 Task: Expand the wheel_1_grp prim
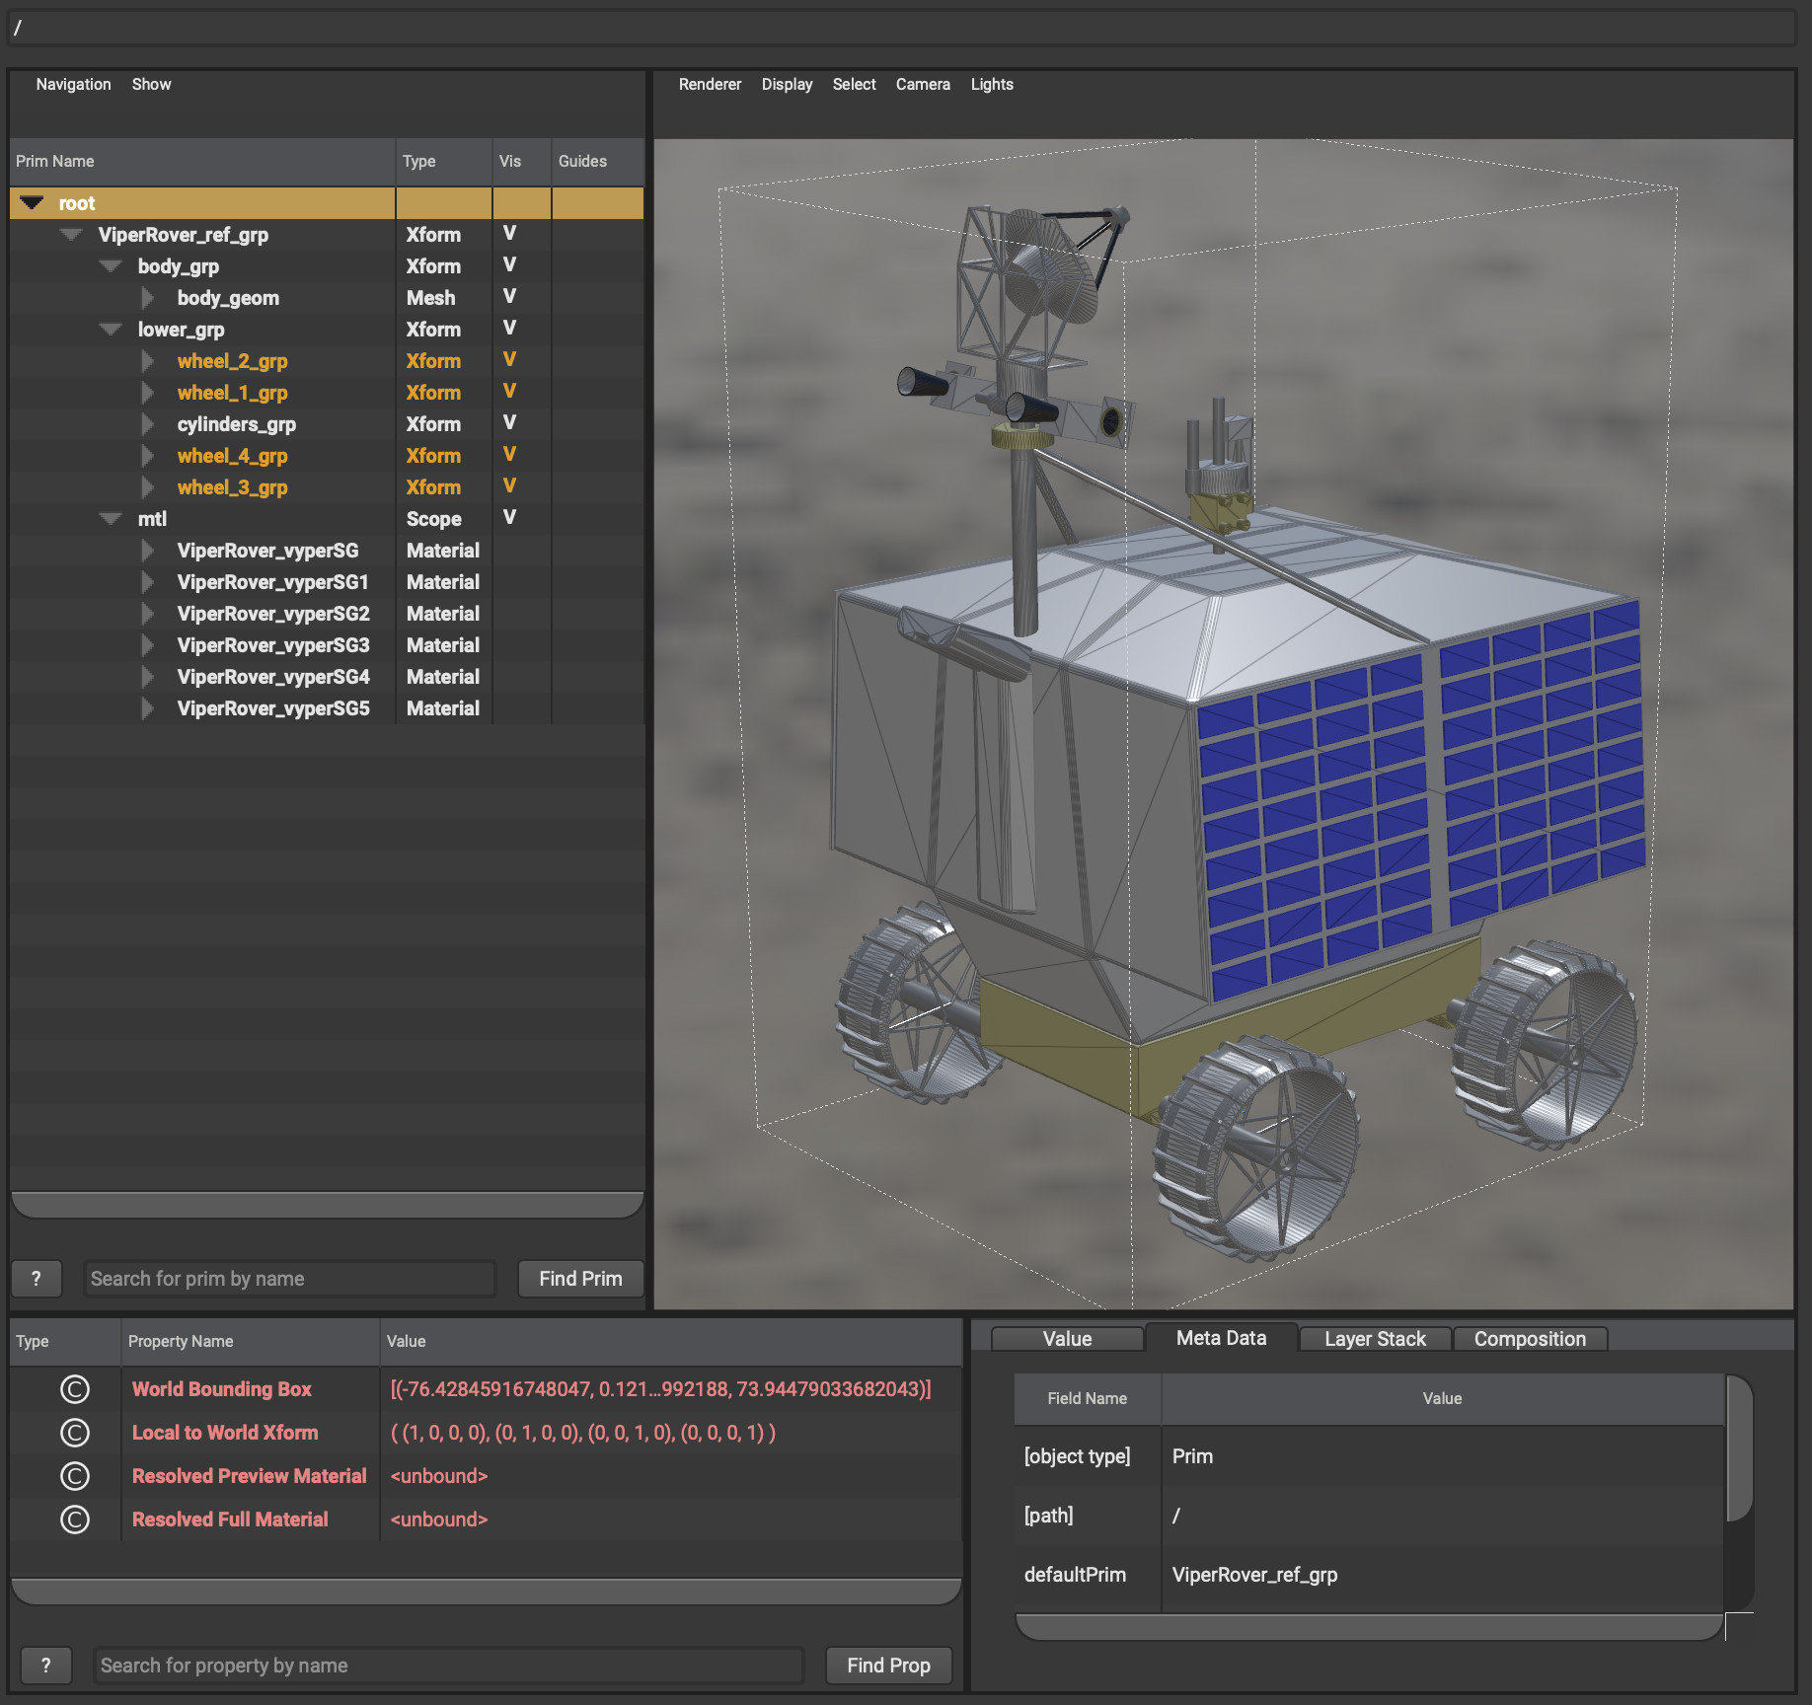pos(147,393)
